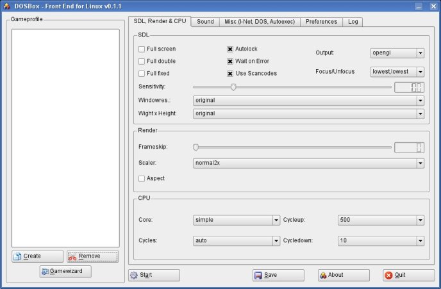
Task: Minimize the DOSBox Front End window
Action: (x=419, y=6)
